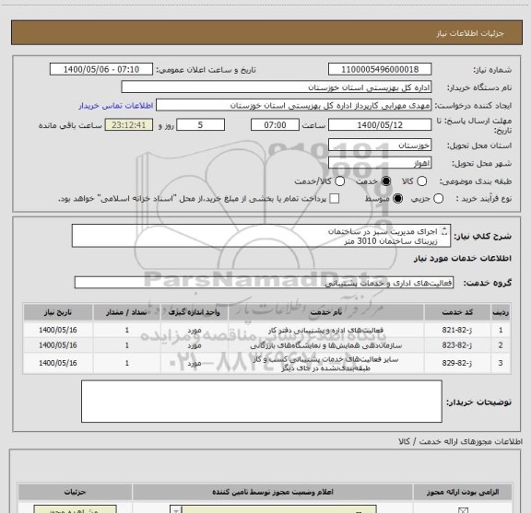Click row 2 service name conferences organization
Image resolution: width=531 pixels, height=513 pixels.
(x=325, y=345)
